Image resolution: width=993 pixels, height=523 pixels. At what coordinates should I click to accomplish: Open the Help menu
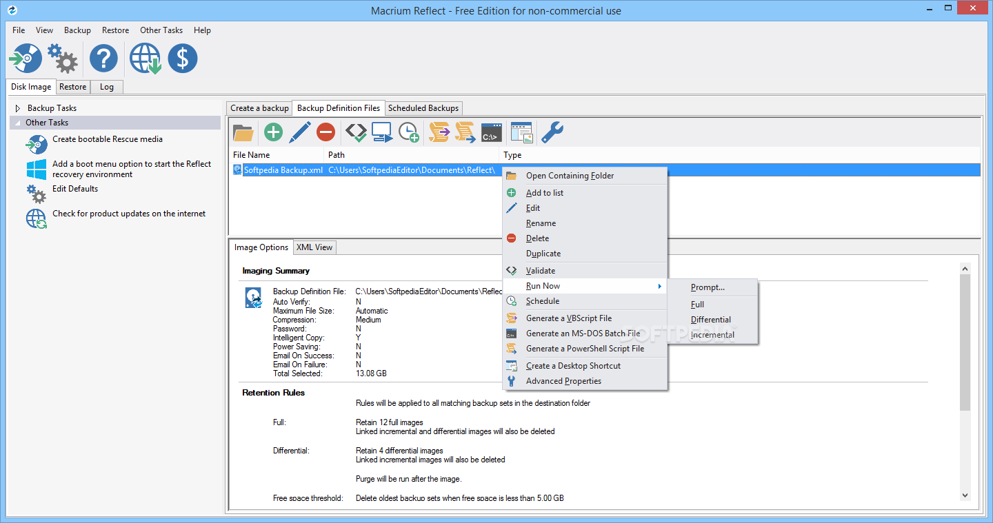tap(202, 30)
